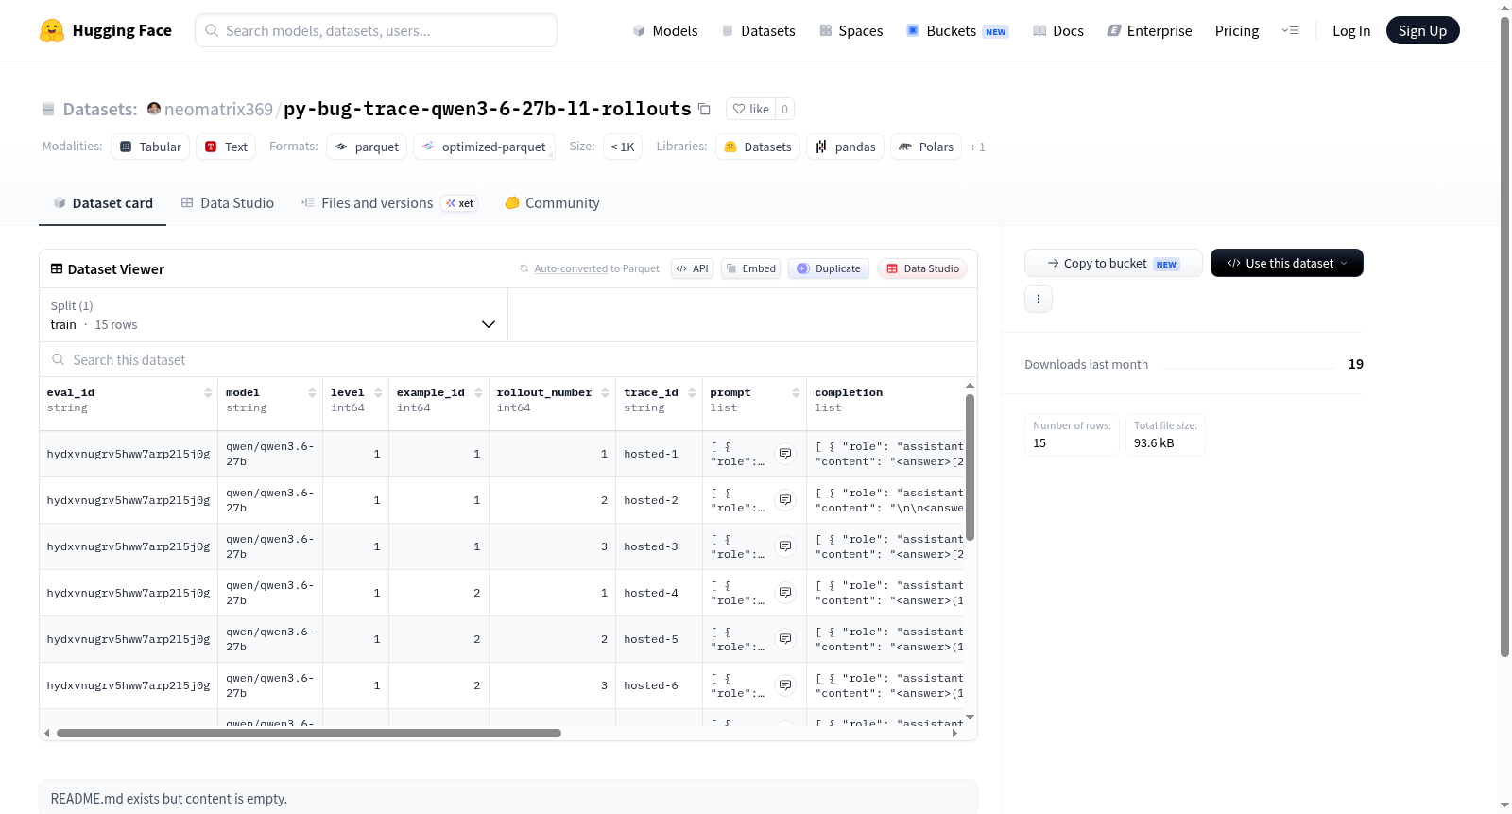Viewport: 1512px width, 814px height.
Task: Open the Files and versions tab
Action: 389,202
